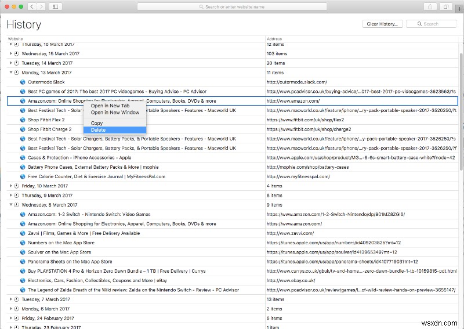
Task: Click clock icon beside Wednesday, 15 March 2017
Action: click(x=17, y=53)
